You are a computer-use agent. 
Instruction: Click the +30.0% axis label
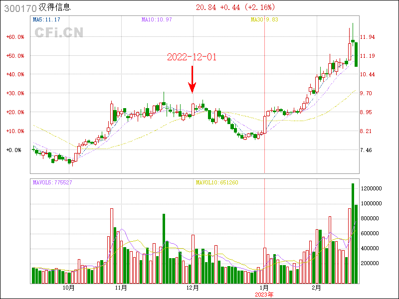point(15,93)
